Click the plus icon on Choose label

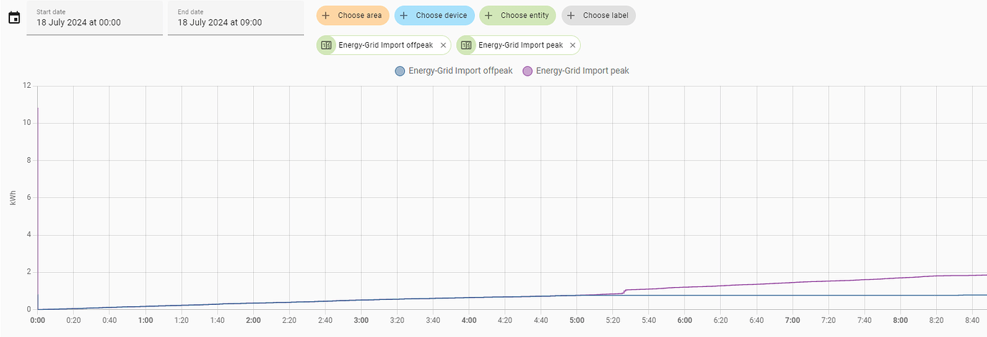(x=571, y=15)
